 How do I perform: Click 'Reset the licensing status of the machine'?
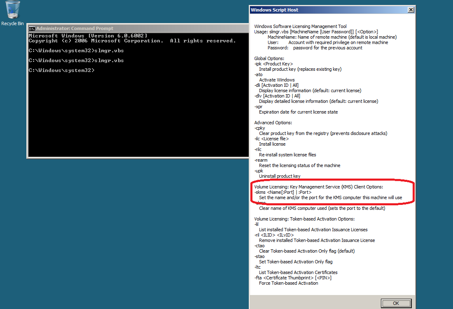pyautogui.click(x=299, y=165)
